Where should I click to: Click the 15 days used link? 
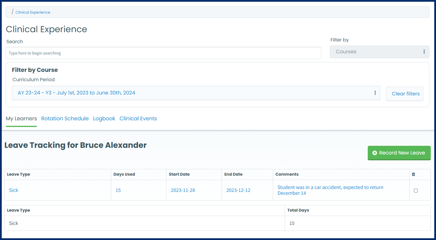click(118, 190)
